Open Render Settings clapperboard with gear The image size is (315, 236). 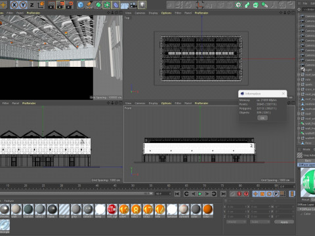point(70,5)
